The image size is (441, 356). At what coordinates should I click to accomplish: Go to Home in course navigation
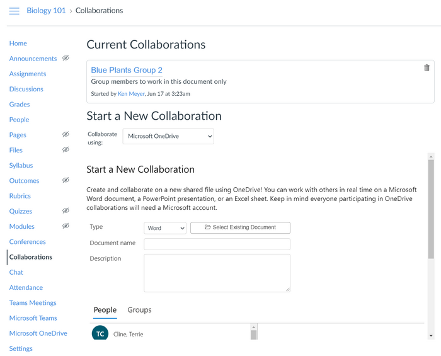pos(18,43)
